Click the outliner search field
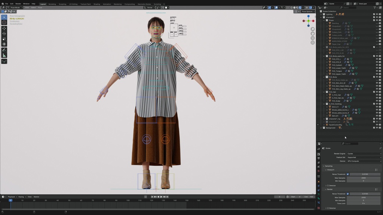This screenshot has width=383, height=215. point(347,7)
